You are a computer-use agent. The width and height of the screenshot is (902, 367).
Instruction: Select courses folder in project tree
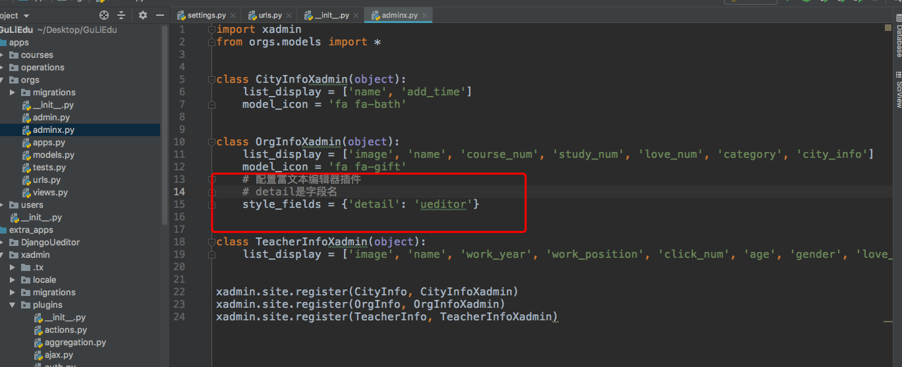tap(37, 55)
